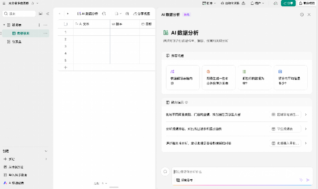The image size is (318, 189).
Task: Click the green 分享 button
Action: pos(288,3)
